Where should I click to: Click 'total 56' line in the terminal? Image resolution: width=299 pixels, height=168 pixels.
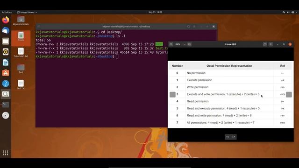click(43, 40)
